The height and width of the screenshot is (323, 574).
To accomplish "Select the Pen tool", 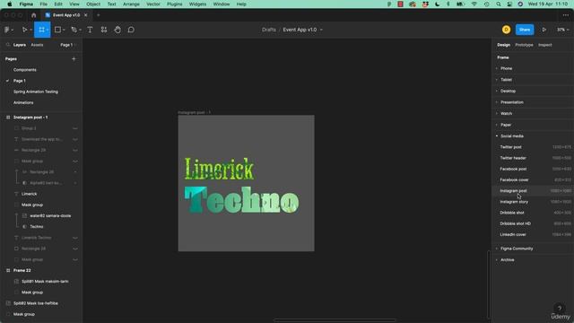I will (x=74, y=30).
